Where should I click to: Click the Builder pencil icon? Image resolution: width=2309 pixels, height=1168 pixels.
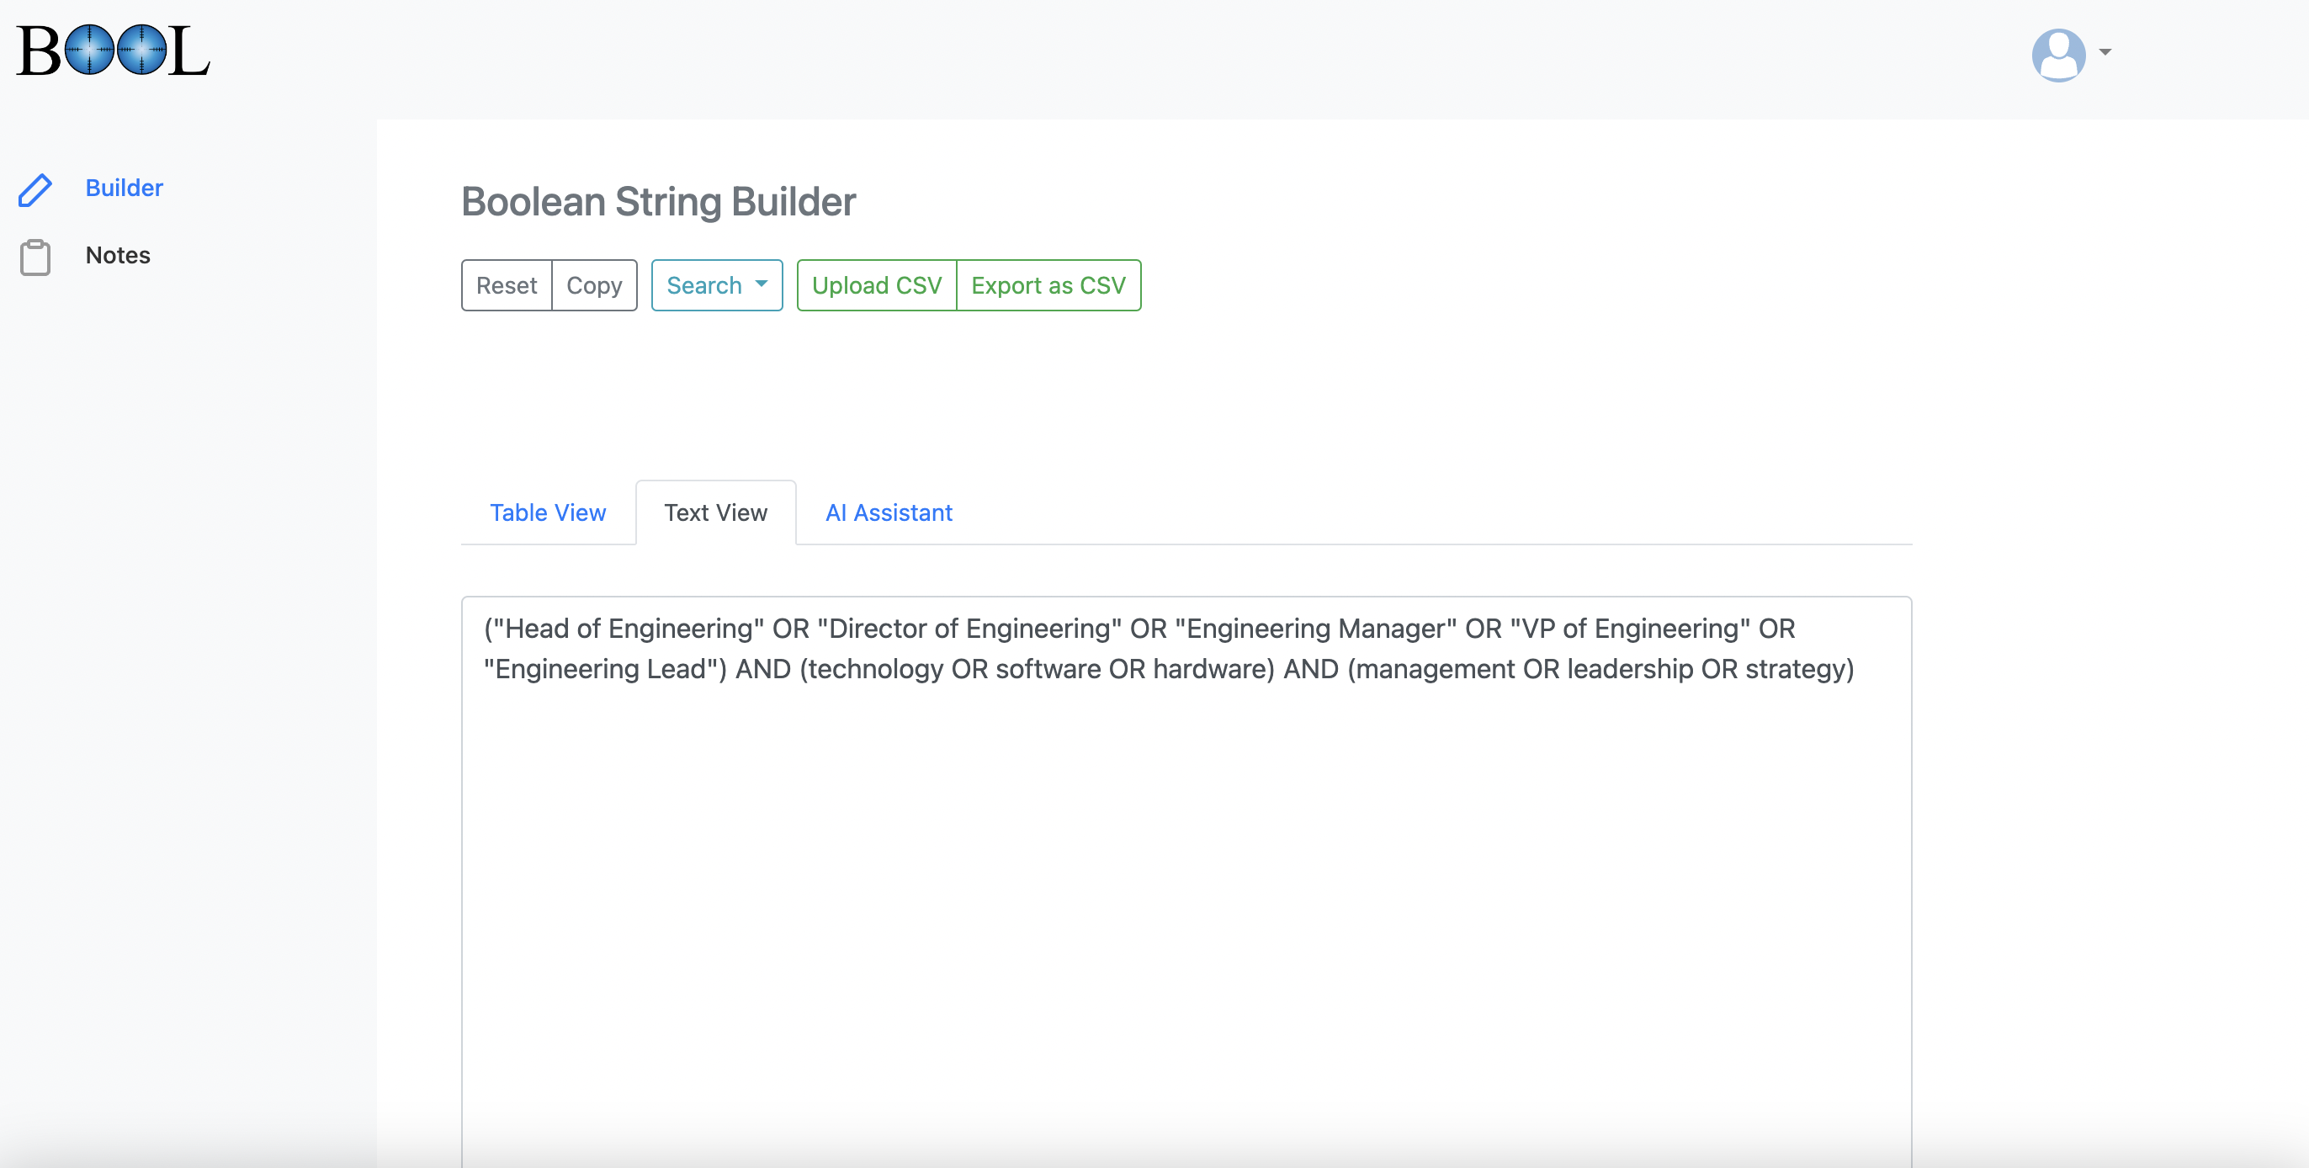36,189
